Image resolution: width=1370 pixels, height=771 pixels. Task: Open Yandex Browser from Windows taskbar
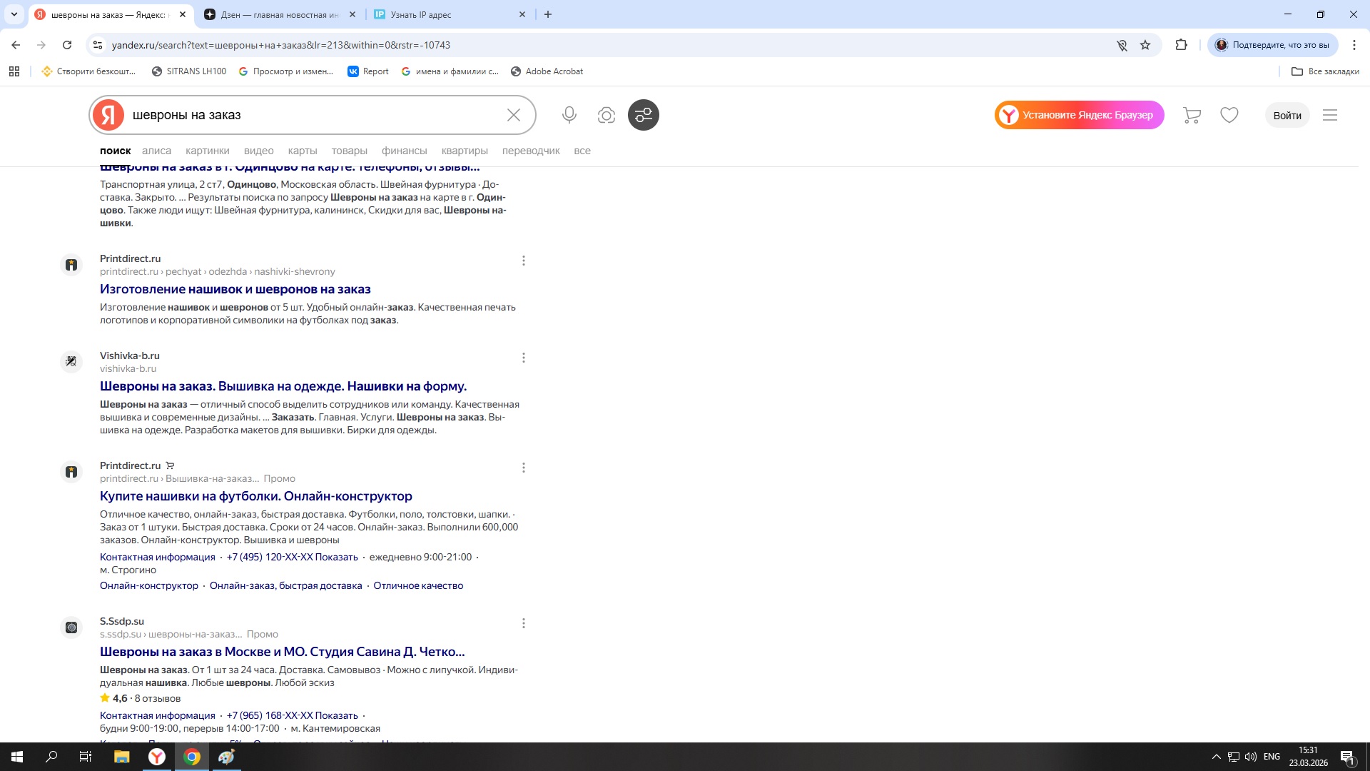coord(156,757)
